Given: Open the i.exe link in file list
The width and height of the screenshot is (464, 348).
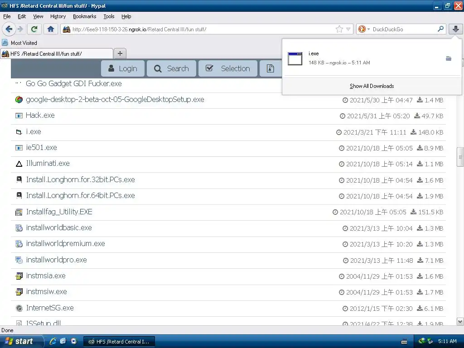Looking at the screenshot, I should (34, 132).
